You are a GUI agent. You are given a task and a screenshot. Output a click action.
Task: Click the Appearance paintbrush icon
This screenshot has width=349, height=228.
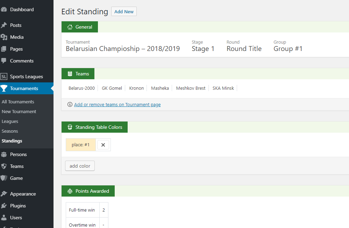4,194
